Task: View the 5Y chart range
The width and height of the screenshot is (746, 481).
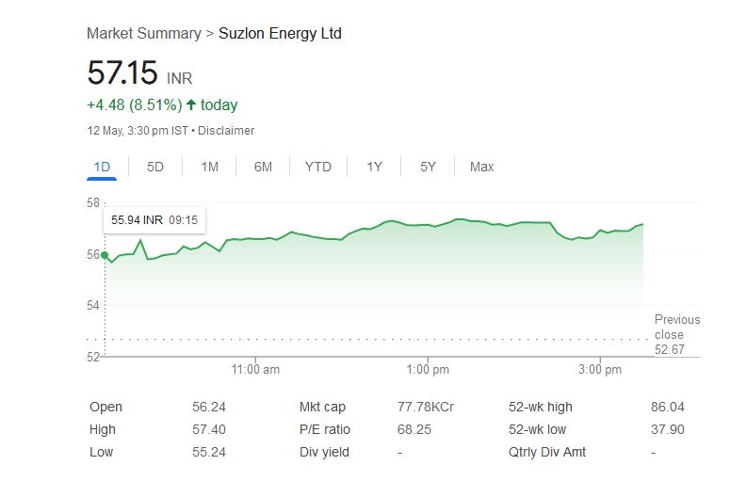Action: 428,168
